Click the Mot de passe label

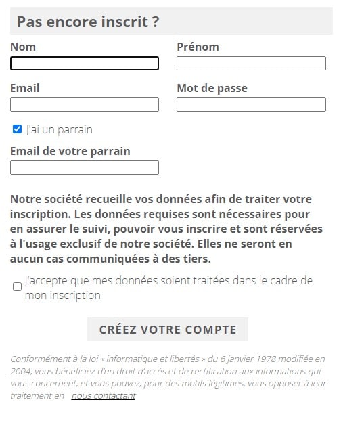pos(212,89)
